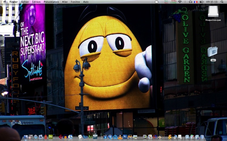Open the yellow diamond sign app in Dock

pyautogui.click(x=160, y=137)
